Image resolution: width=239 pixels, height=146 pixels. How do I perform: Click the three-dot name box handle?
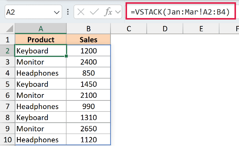68,12
